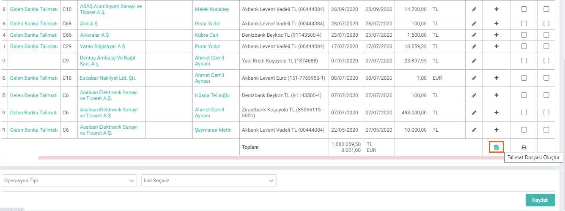Open pencil edit icon for Alkaralar A.Ş row
Viewport: 565px width, 211px height.
point(474,35)
